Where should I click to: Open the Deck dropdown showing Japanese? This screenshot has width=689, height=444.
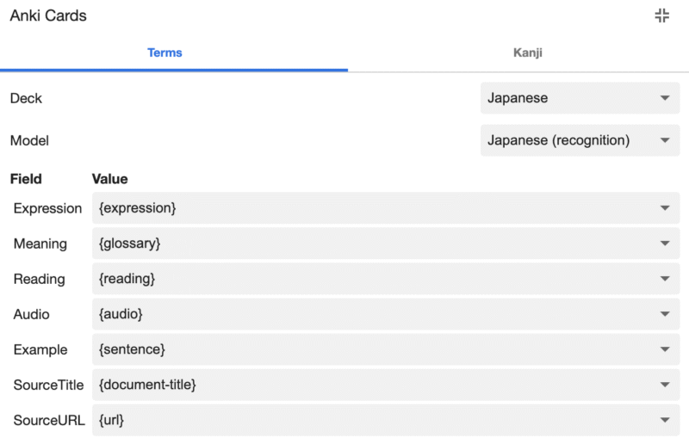[580, 98]
